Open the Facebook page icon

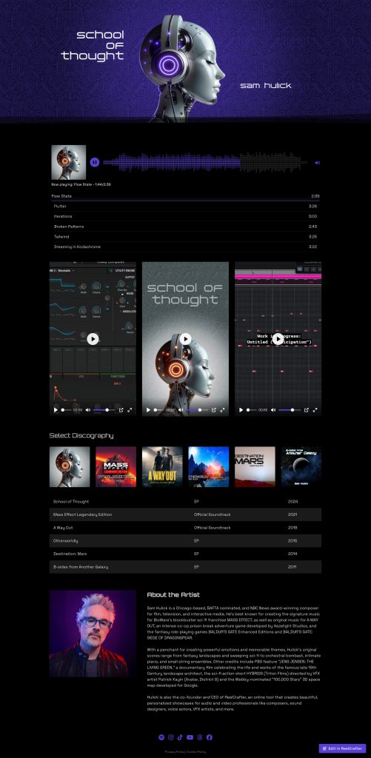coord(210,737)
